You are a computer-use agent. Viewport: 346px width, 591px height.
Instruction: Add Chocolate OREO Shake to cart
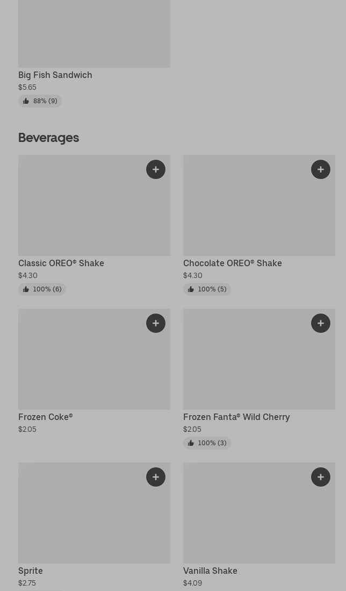click(321, 169)
